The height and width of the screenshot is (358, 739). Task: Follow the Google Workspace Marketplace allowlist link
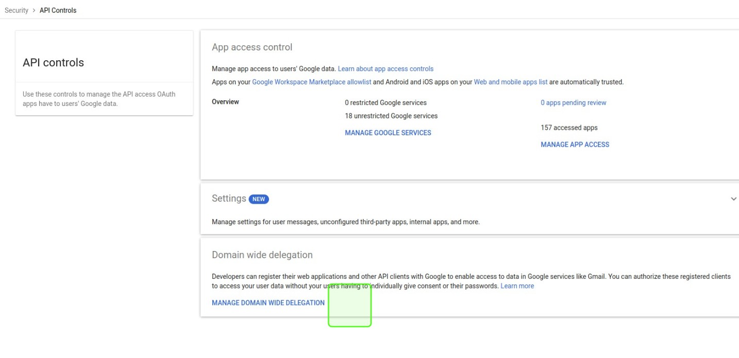(x=311, y=82)
